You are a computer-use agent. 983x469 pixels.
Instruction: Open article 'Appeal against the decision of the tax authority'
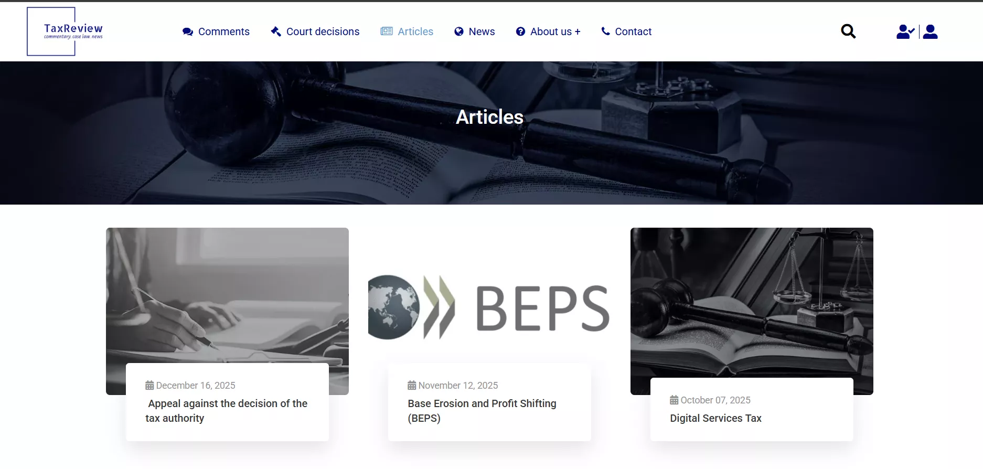click(227, 411)
